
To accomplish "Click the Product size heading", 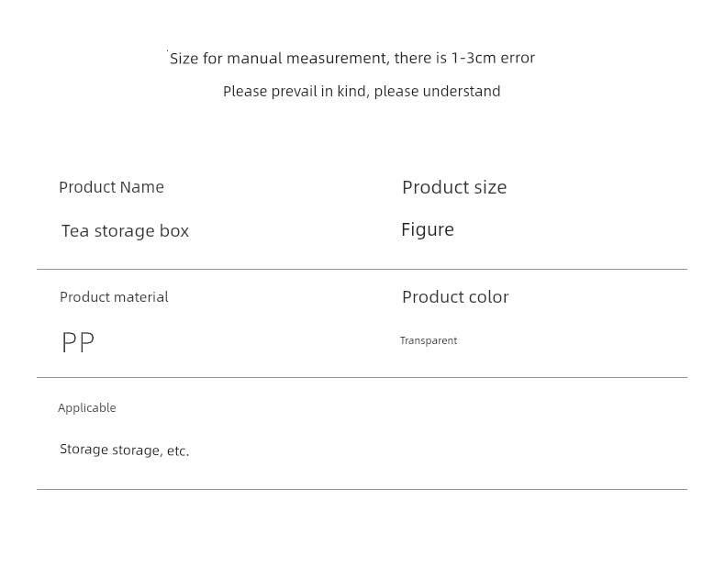I will click(x=454, y=188).
